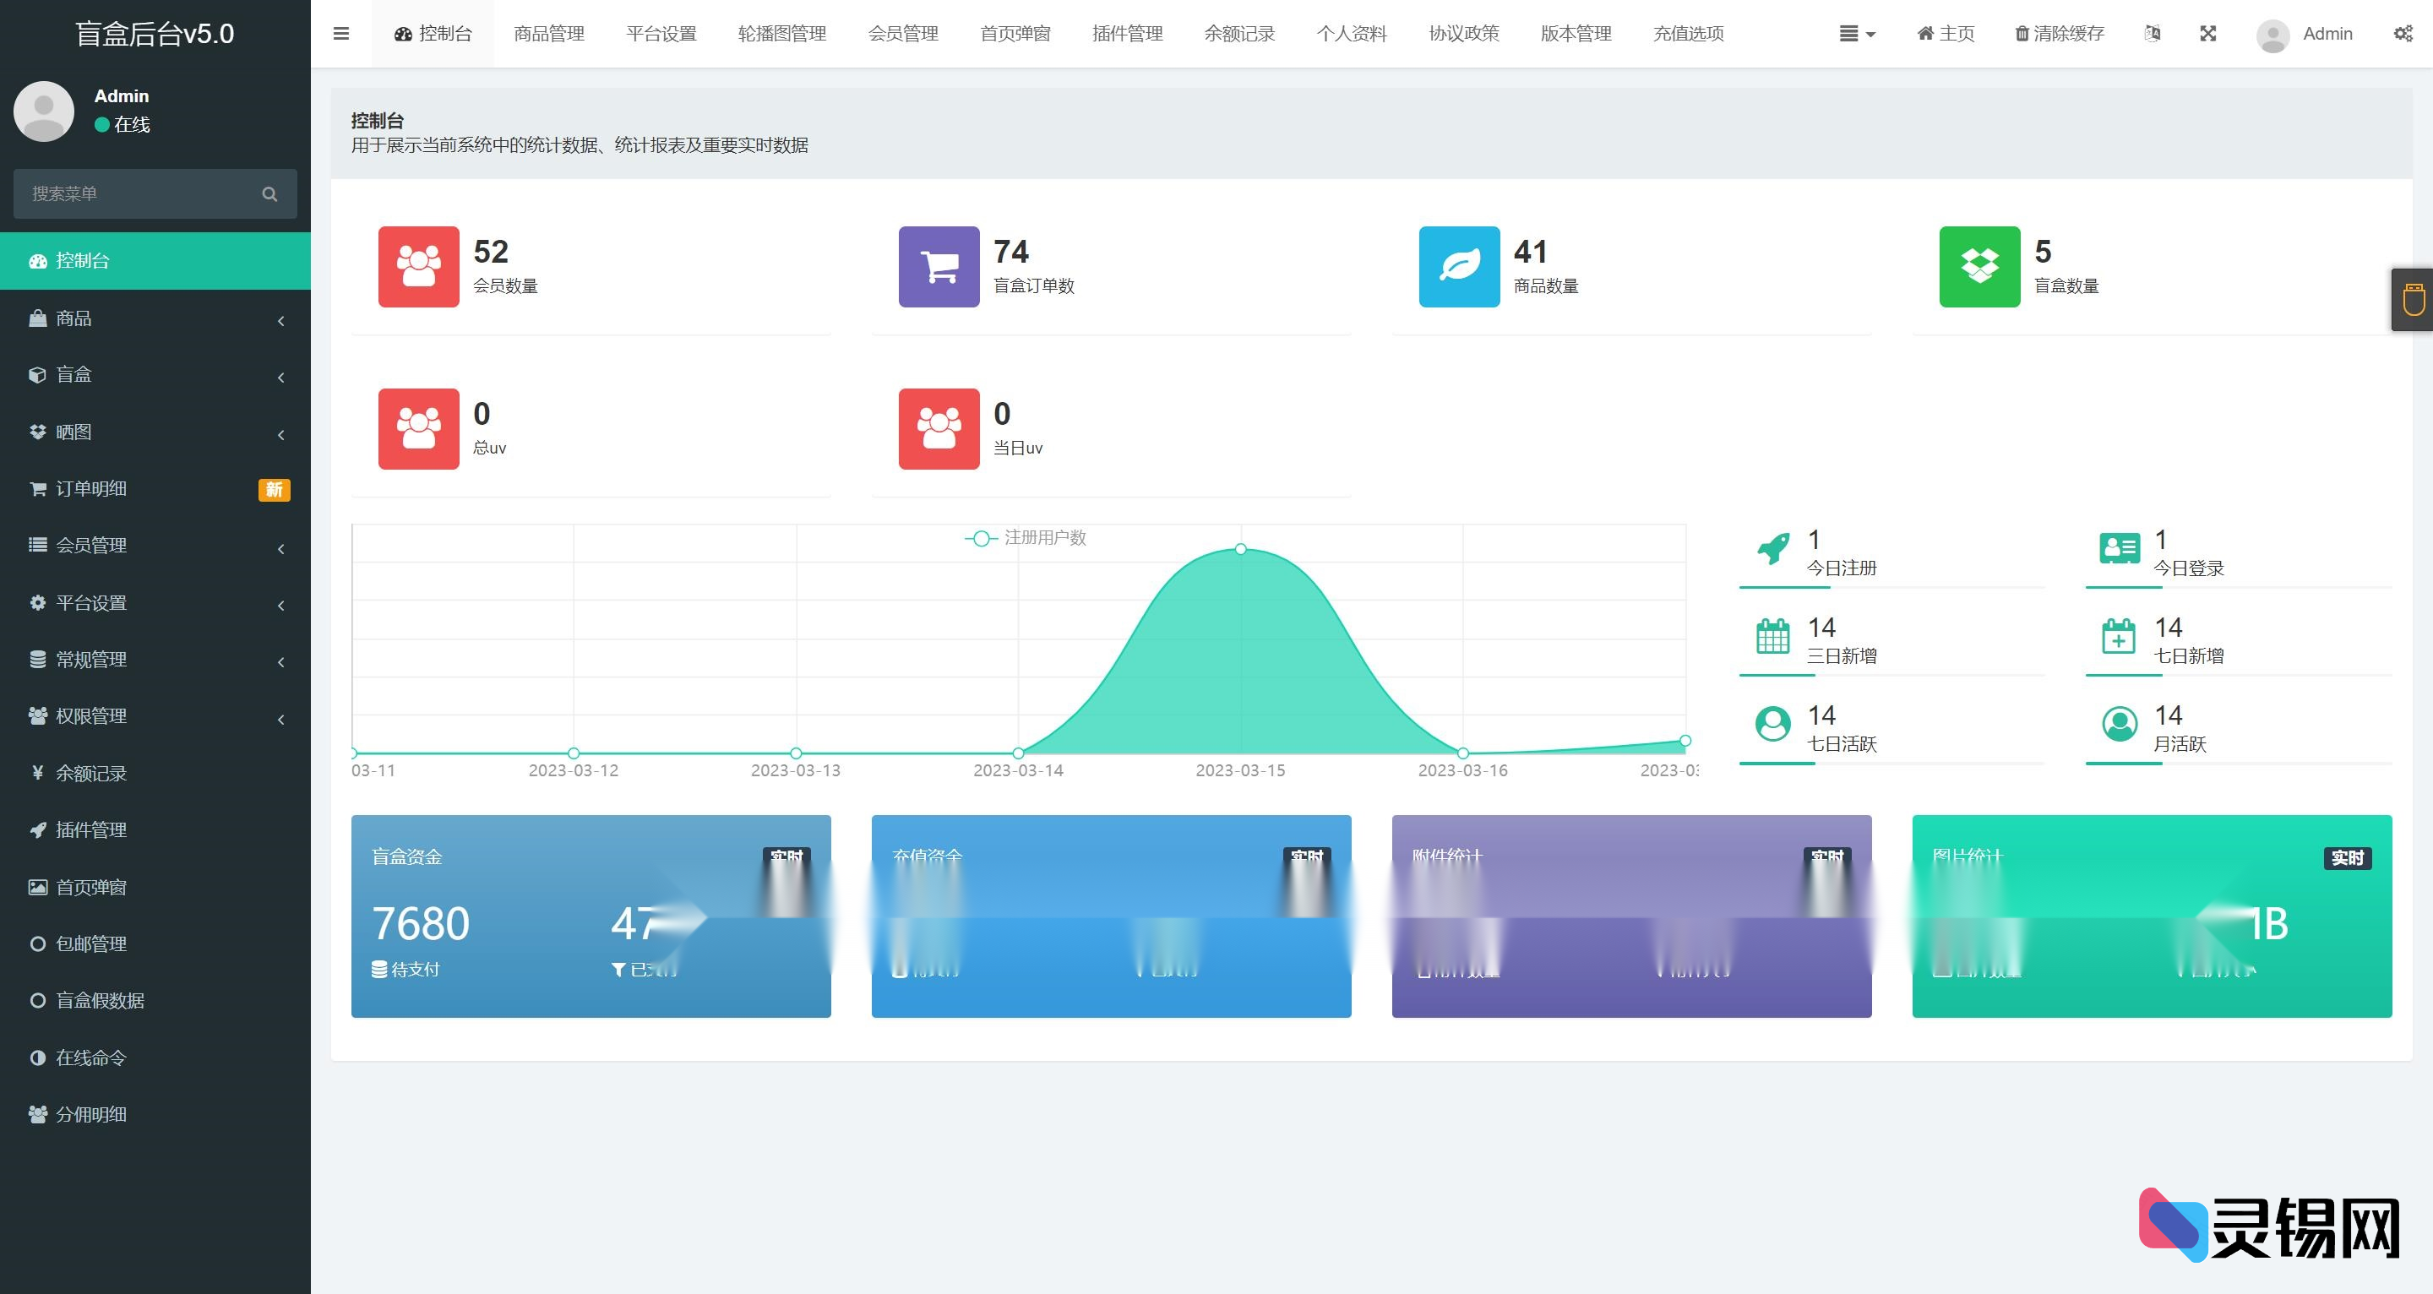Click the red 会员数量 users icon
Screen dimensions: 2433x1294
click(418, 266)
